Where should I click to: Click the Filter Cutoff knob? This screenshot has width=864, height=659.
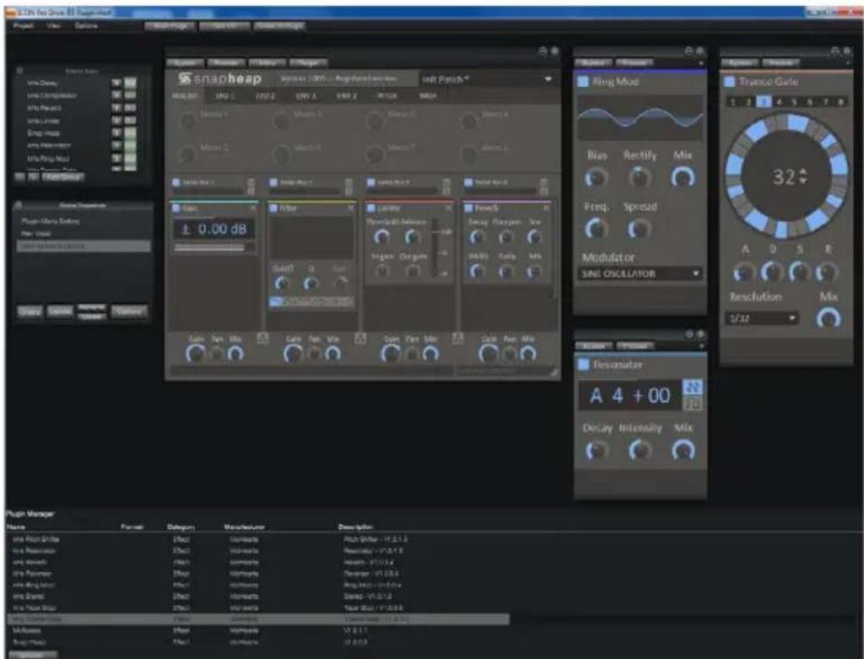click(x=282, y=284)
